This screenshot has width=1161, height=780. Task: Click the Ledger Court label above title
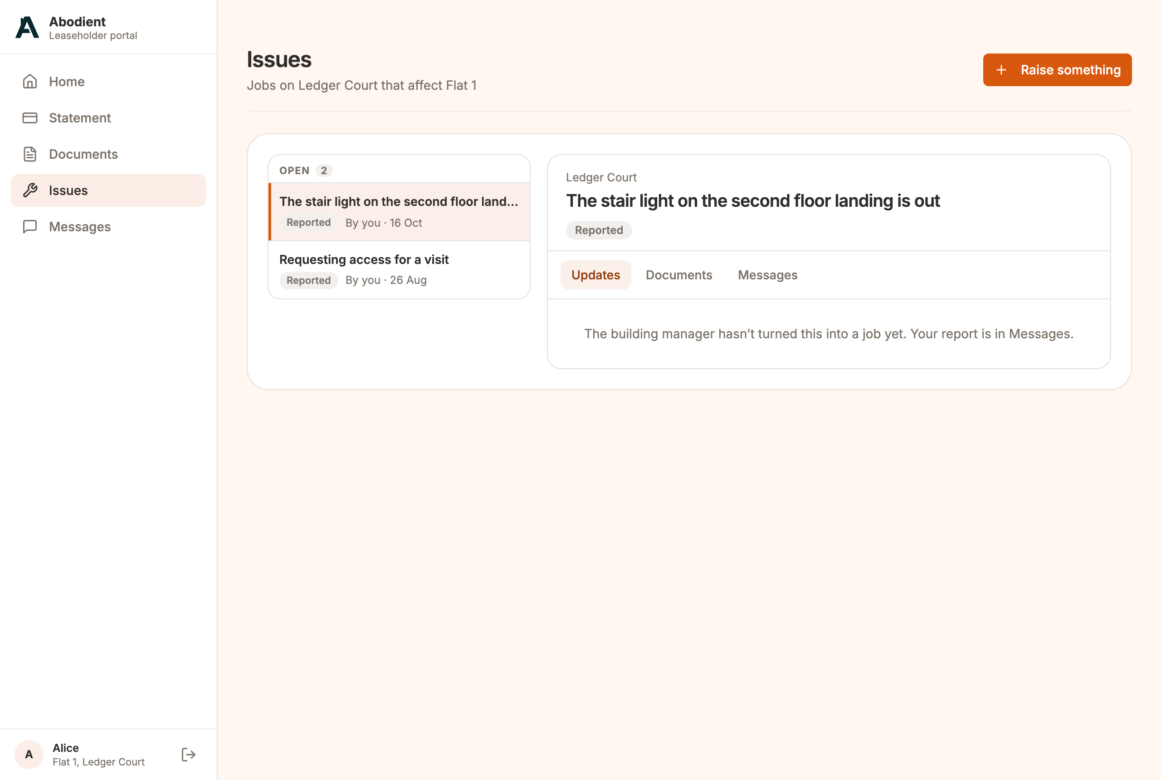(601, 178)
